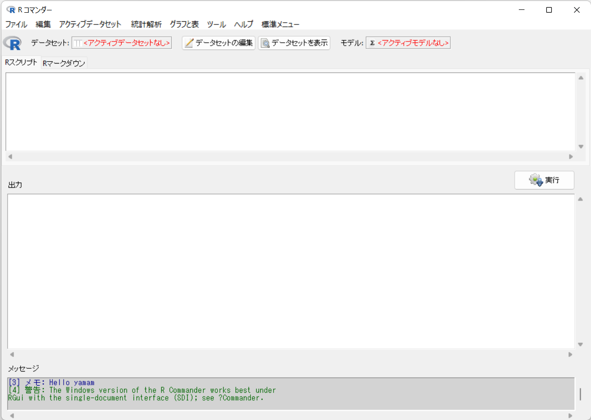The height and width of the screenshot is (420, 591).
Task: Open the ファイル menu
Action: pyautogui.click(x=16, y=24)
